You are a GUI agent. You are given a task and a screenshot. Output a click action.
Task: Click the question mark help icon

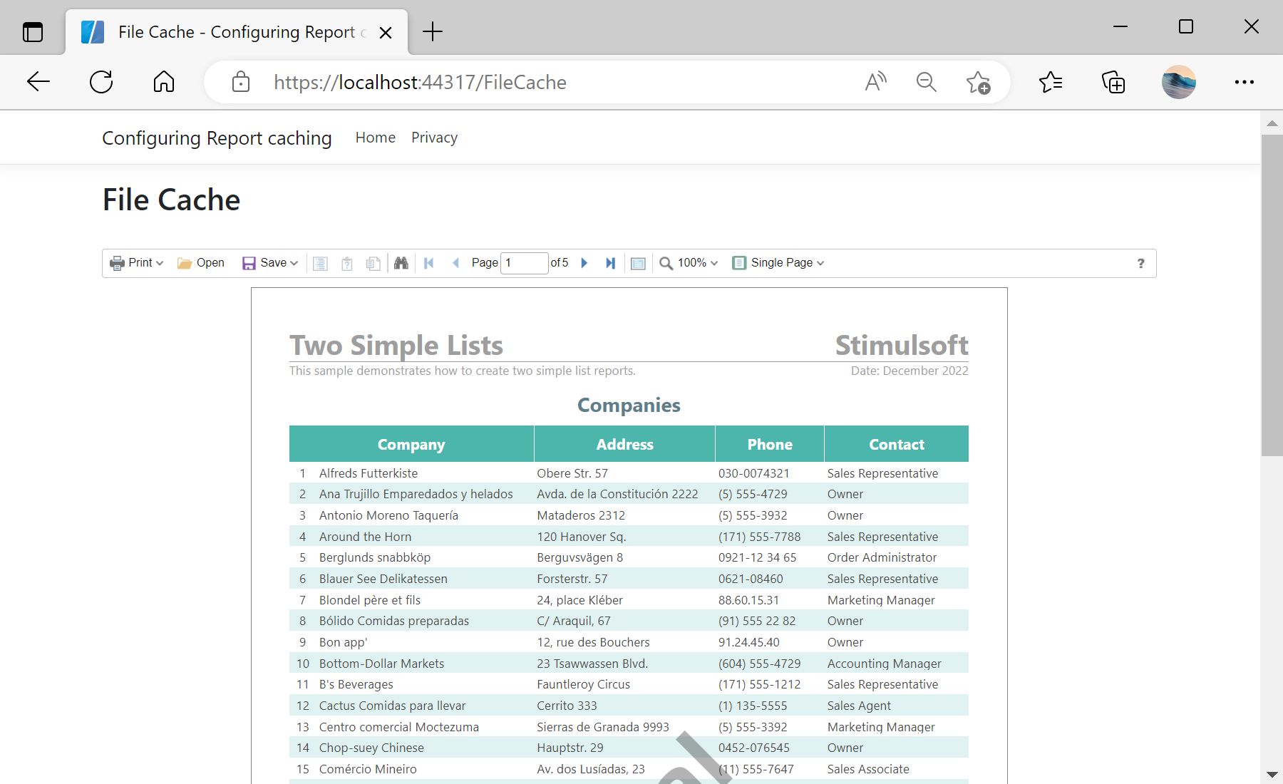click(1140, 263)
